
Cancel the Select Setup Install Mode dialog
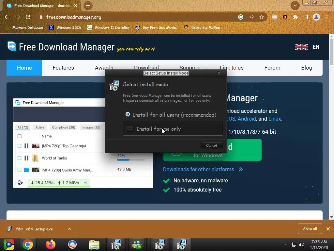tap(211, 145)
